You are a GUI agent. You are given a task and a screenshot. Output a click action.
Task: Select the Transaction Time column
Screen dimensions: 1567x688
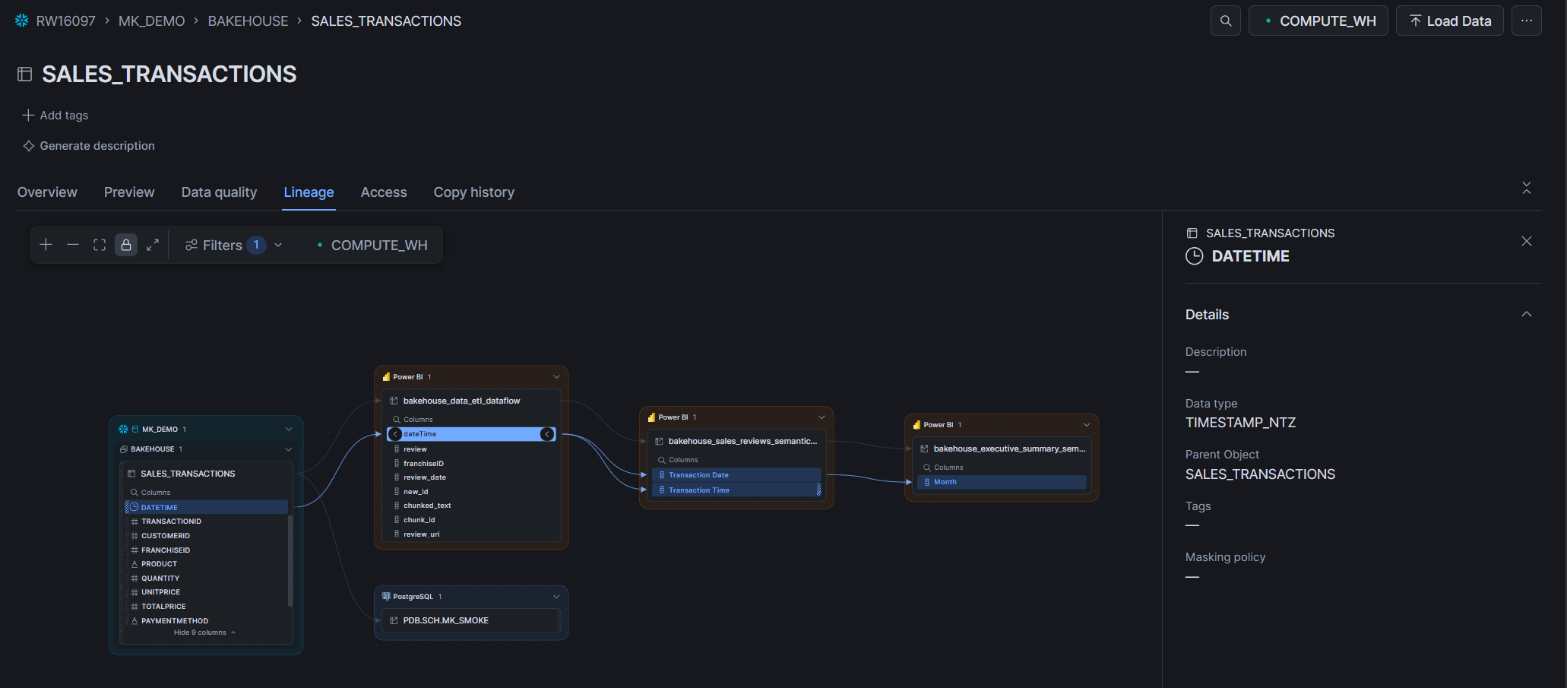(x=736, y=490)
